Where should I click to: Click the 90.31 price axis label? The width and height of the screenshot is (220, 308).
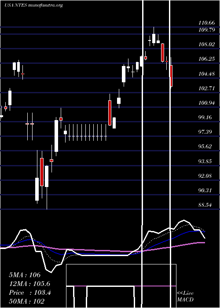point(205,191)
